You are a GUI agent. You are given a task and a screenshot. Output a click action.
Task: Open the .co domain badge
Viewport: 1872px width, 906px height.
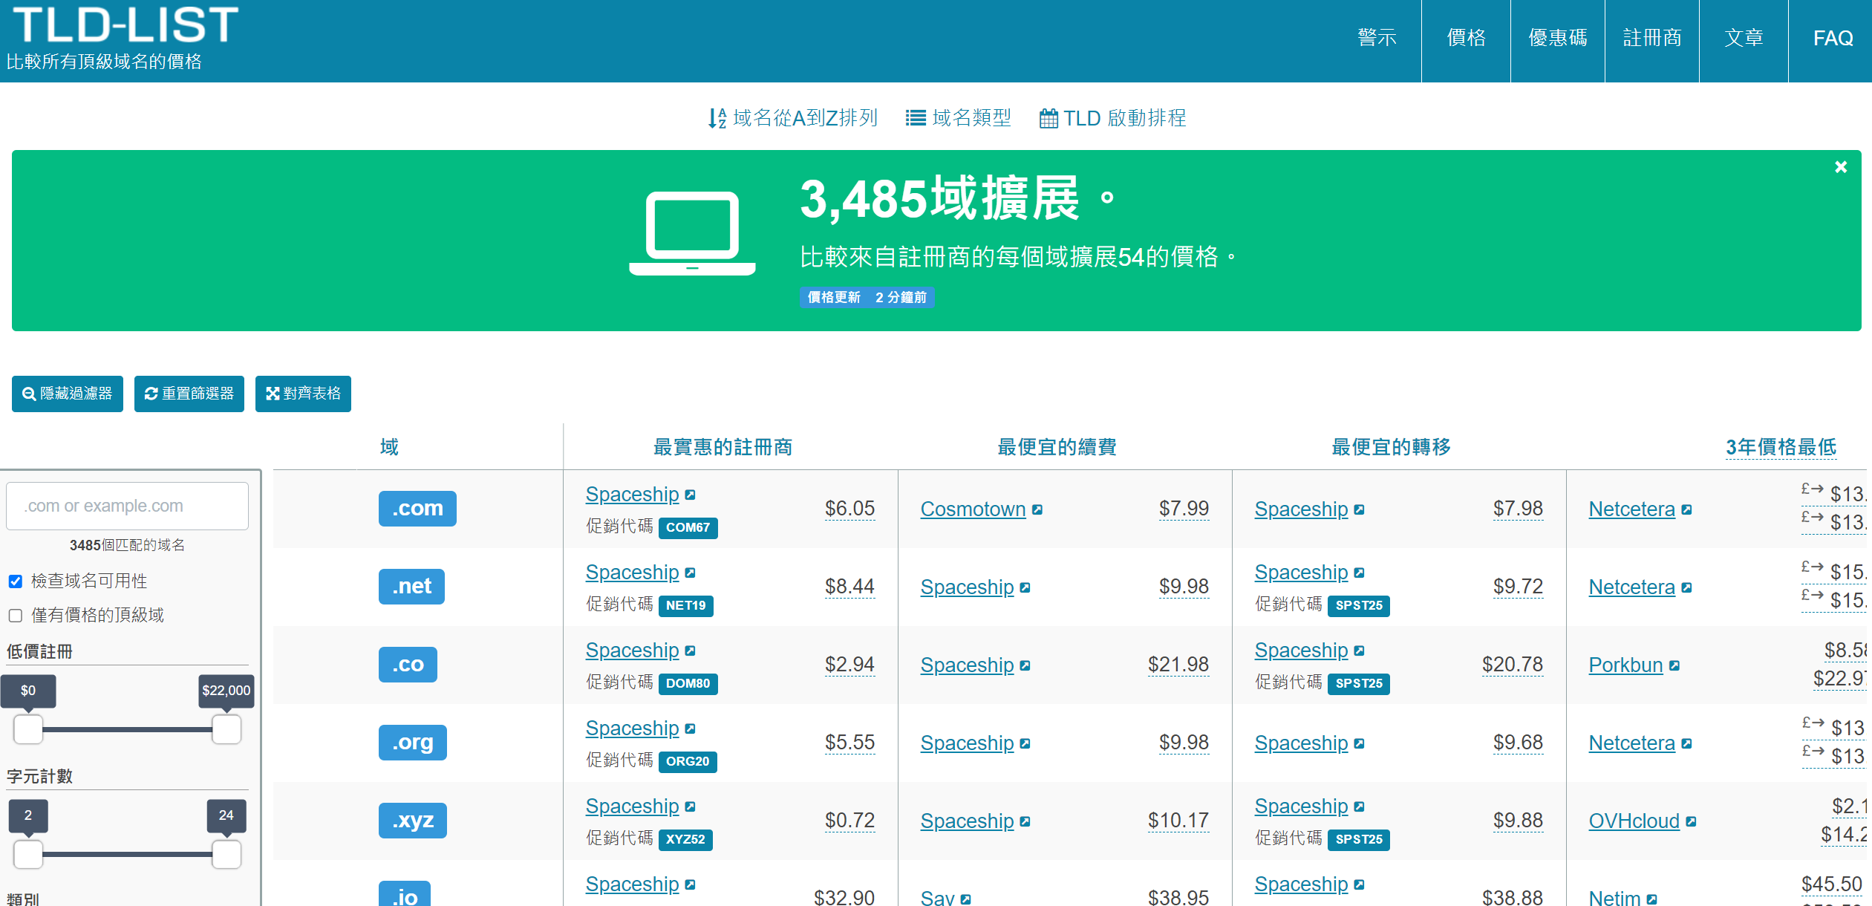click(x=408, y=665)
